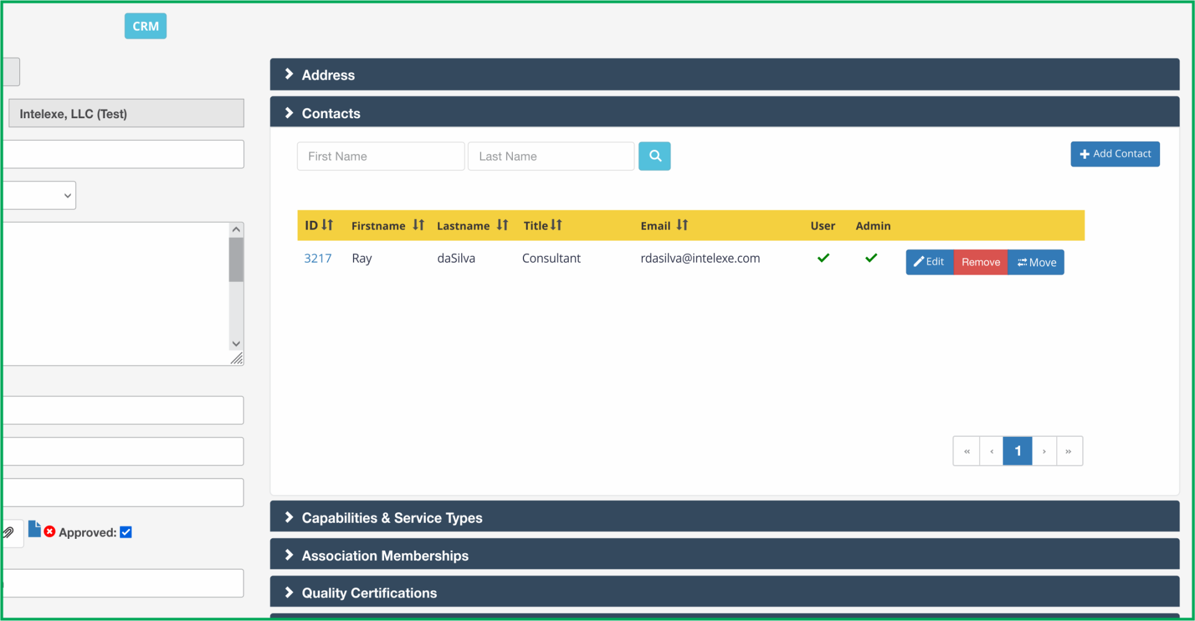Click the First Name search field
The height and width of the screenshot is (621, 1195).
pyautogui.click(x=381, y=156)
